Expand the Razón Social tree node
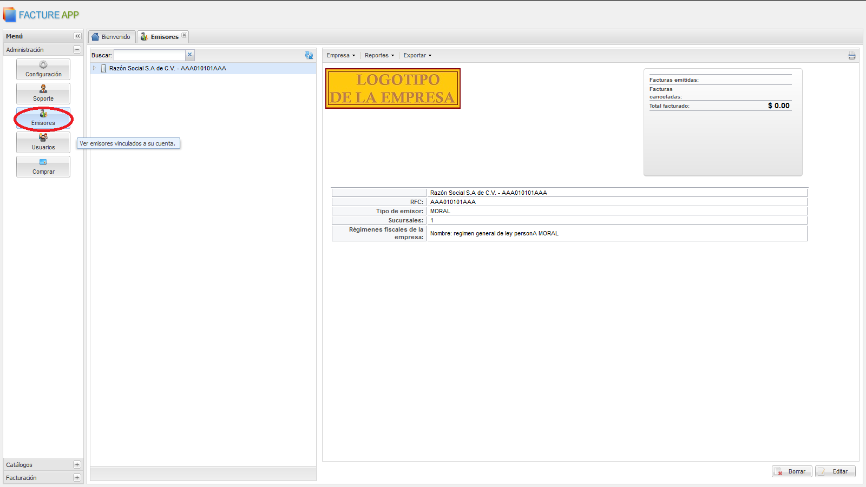 (x=94, y=68)
